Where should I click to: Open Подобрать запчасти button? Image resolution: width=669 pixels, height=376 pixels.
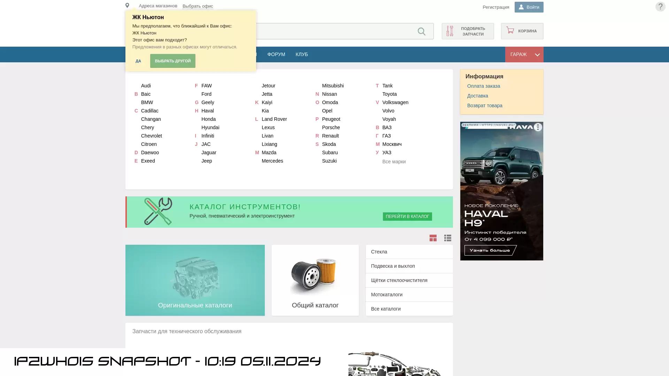point(468,31)
